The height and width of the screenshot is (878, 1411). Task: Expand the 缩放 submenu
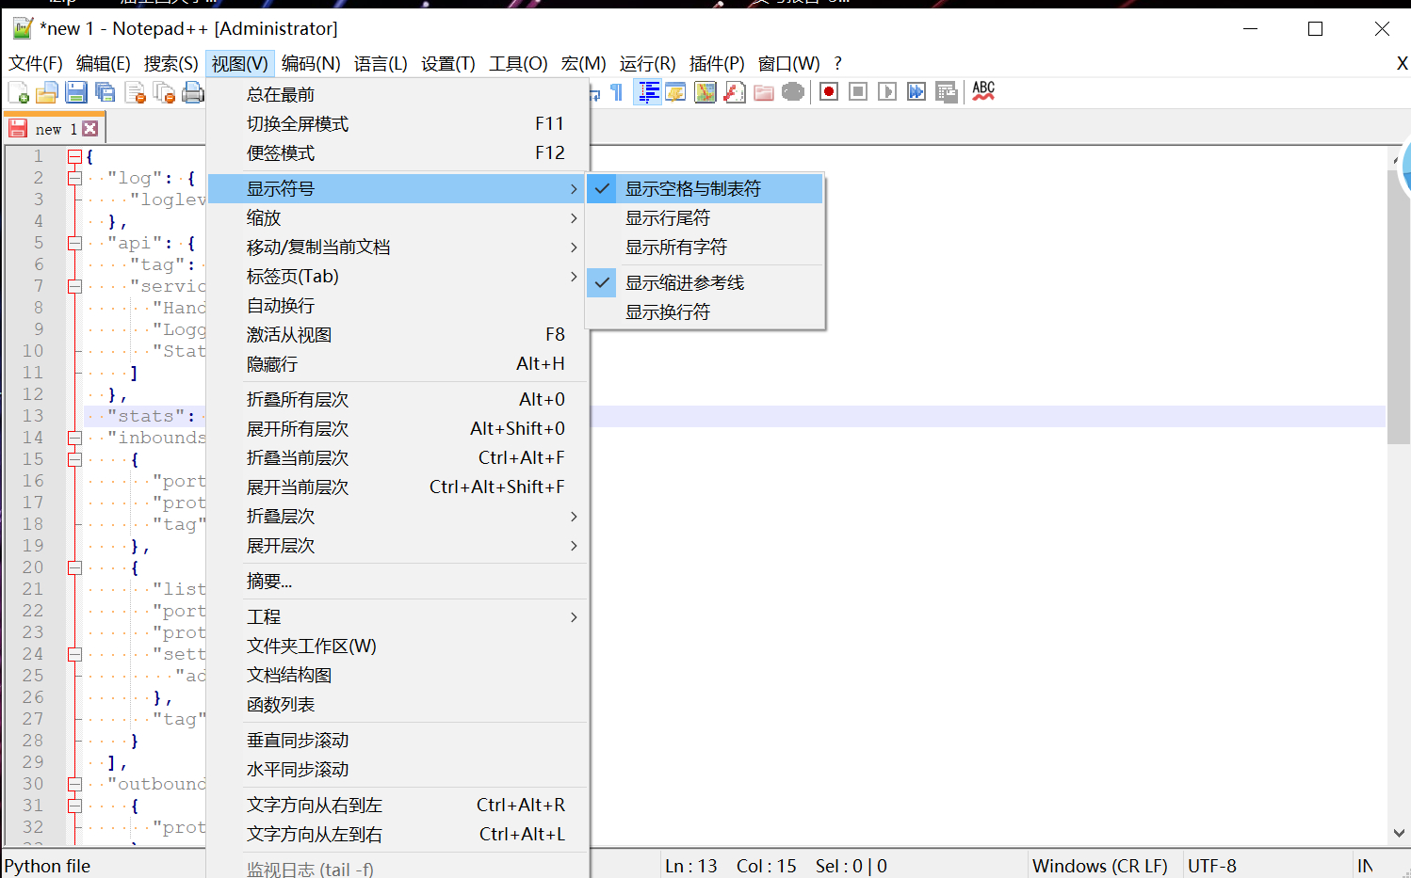coord(397,217)
